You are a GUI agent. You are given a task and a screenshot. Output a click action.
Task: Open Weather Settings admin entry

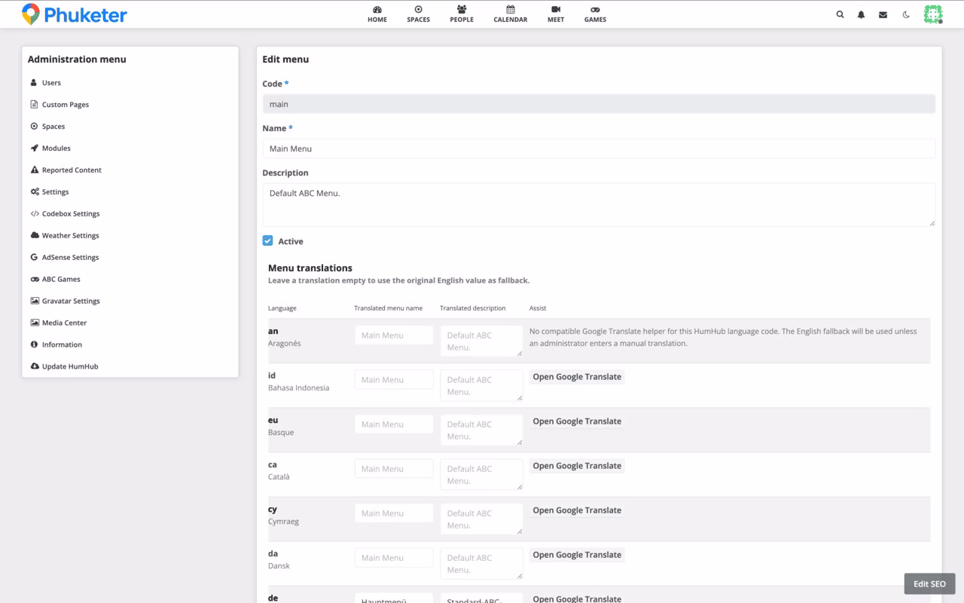[x=130, y=236]
